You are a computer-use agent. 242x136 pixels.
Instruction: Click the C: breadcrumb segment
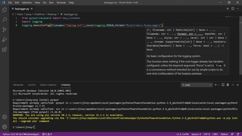point(13,14)
